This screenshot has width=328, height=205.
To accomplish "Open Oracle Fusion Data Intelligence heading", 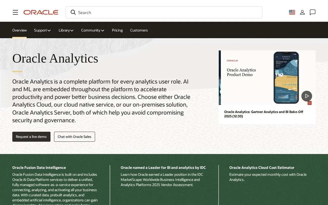I will (x=39, y=168).
